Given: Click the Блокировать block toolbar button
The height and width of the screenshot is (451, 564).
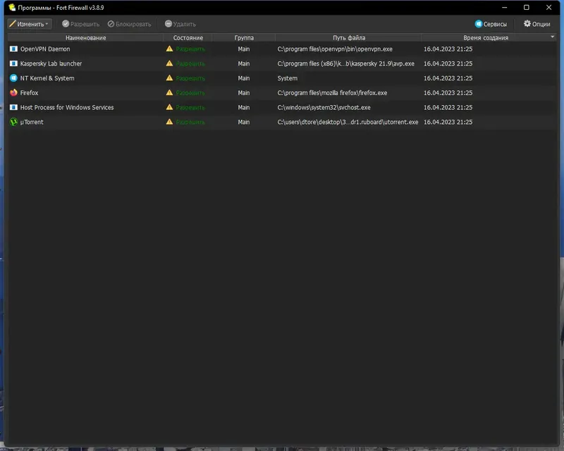Looking at the screenshot, I should pos(130,24).
